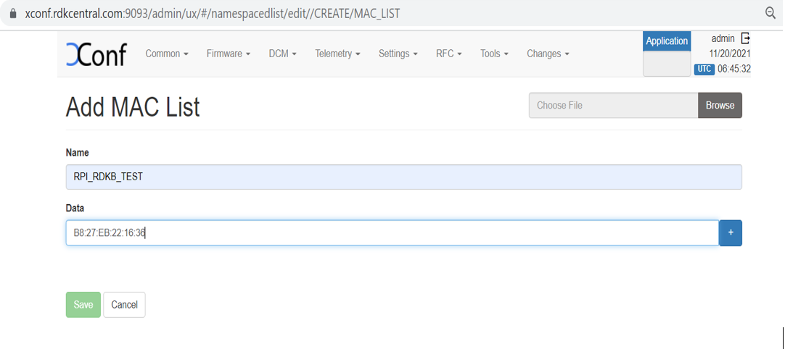The width and height of the screenshot is (785, 349).
Task: Toggle the UTC timezone badge
Action: click(x=704, y=69)
